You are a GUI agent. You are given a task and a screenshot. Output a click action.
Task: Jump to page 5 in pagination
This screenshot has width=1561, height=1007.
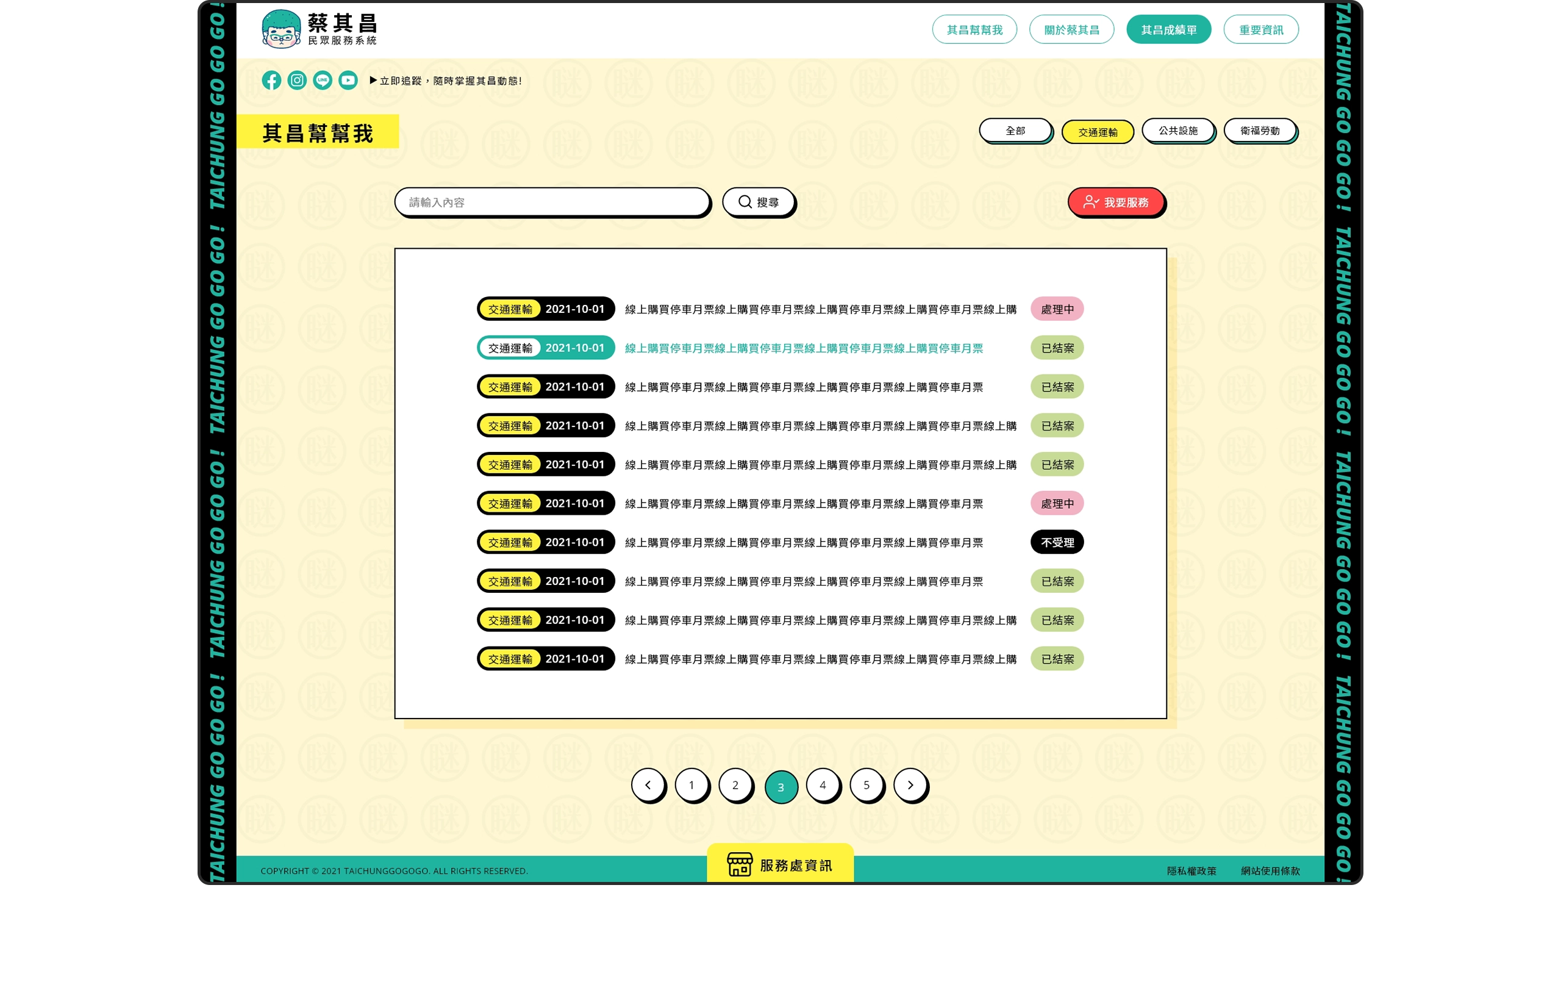pos(866,784)
